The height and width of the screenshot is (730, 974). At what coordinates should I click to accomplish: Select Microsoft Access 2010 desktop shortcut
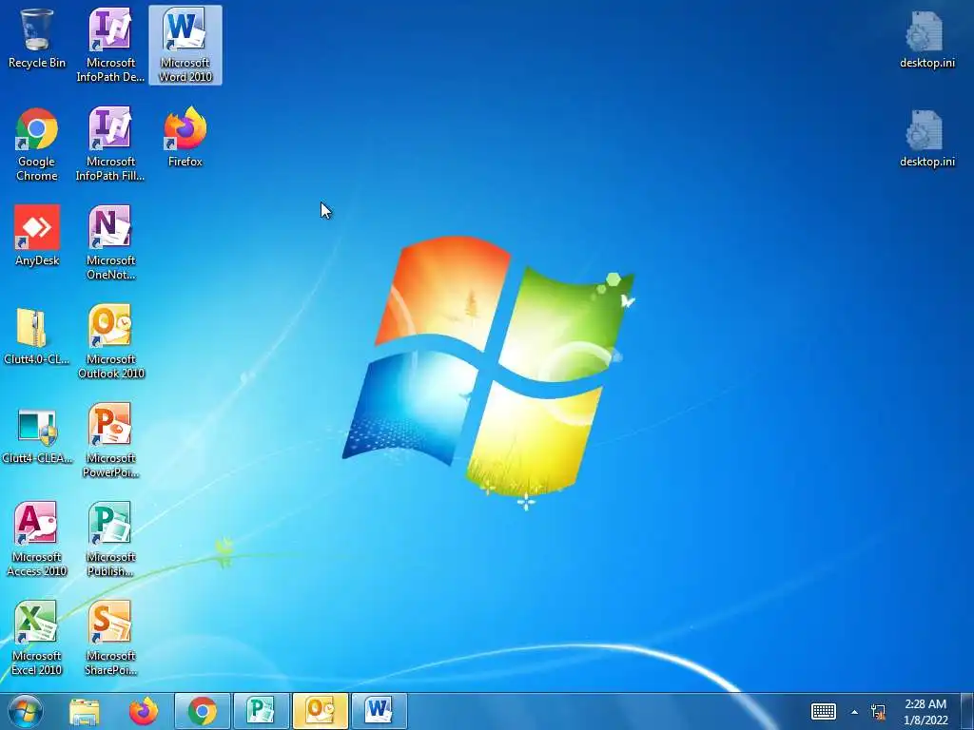click(37, 540)
